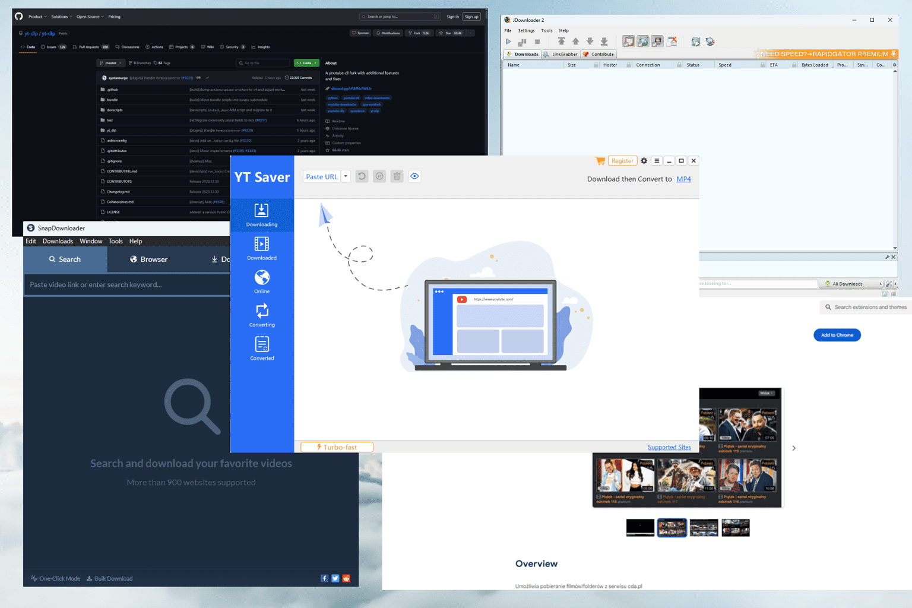Click Search extensions and themes field
This screenshot has width=912, height=608.
click(866, 307)
